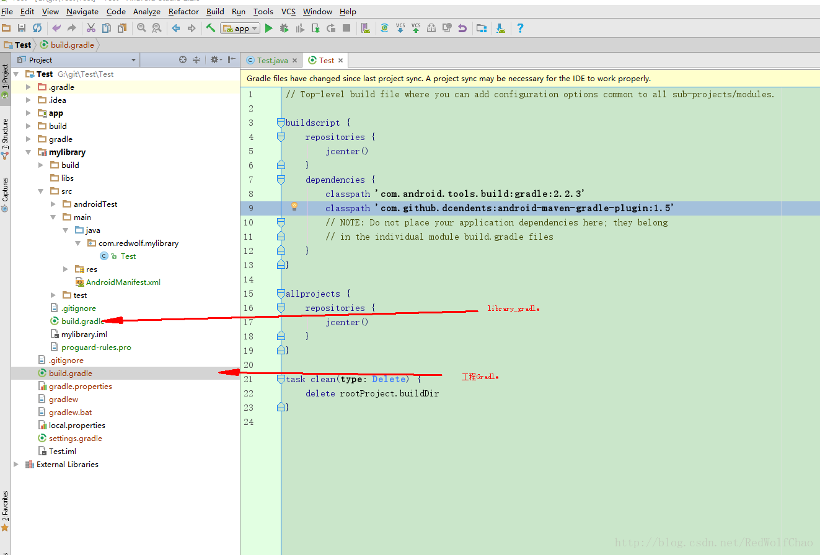Image resolution: width=820 pixels, height=555 pixels.
Task: Click the Open folder toolbar icon
Action: (x=6, y=28)
